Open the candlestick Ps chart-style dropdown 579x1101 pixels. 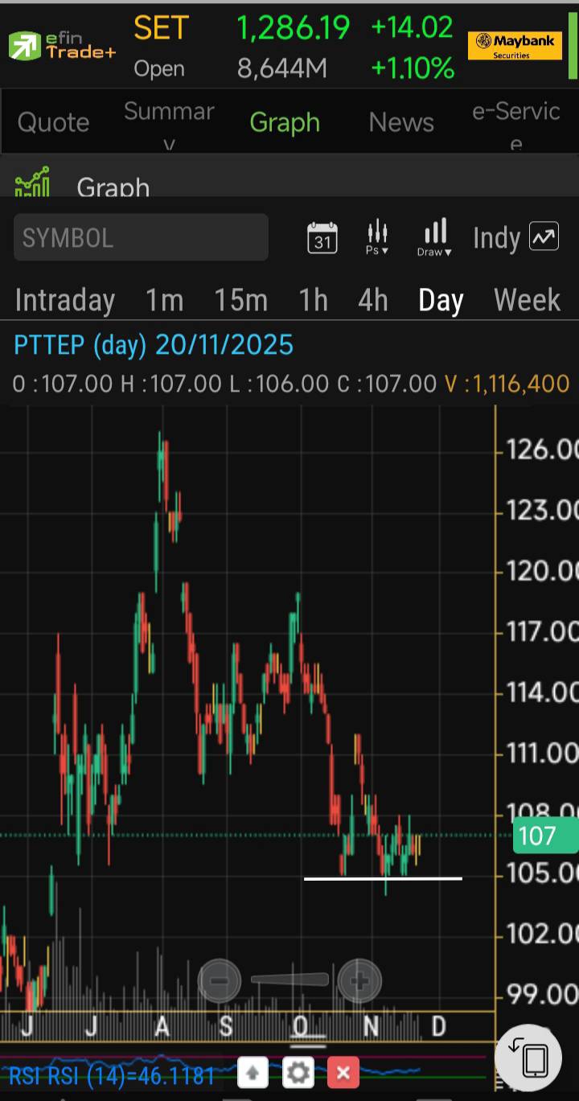(x=377, y=238)
